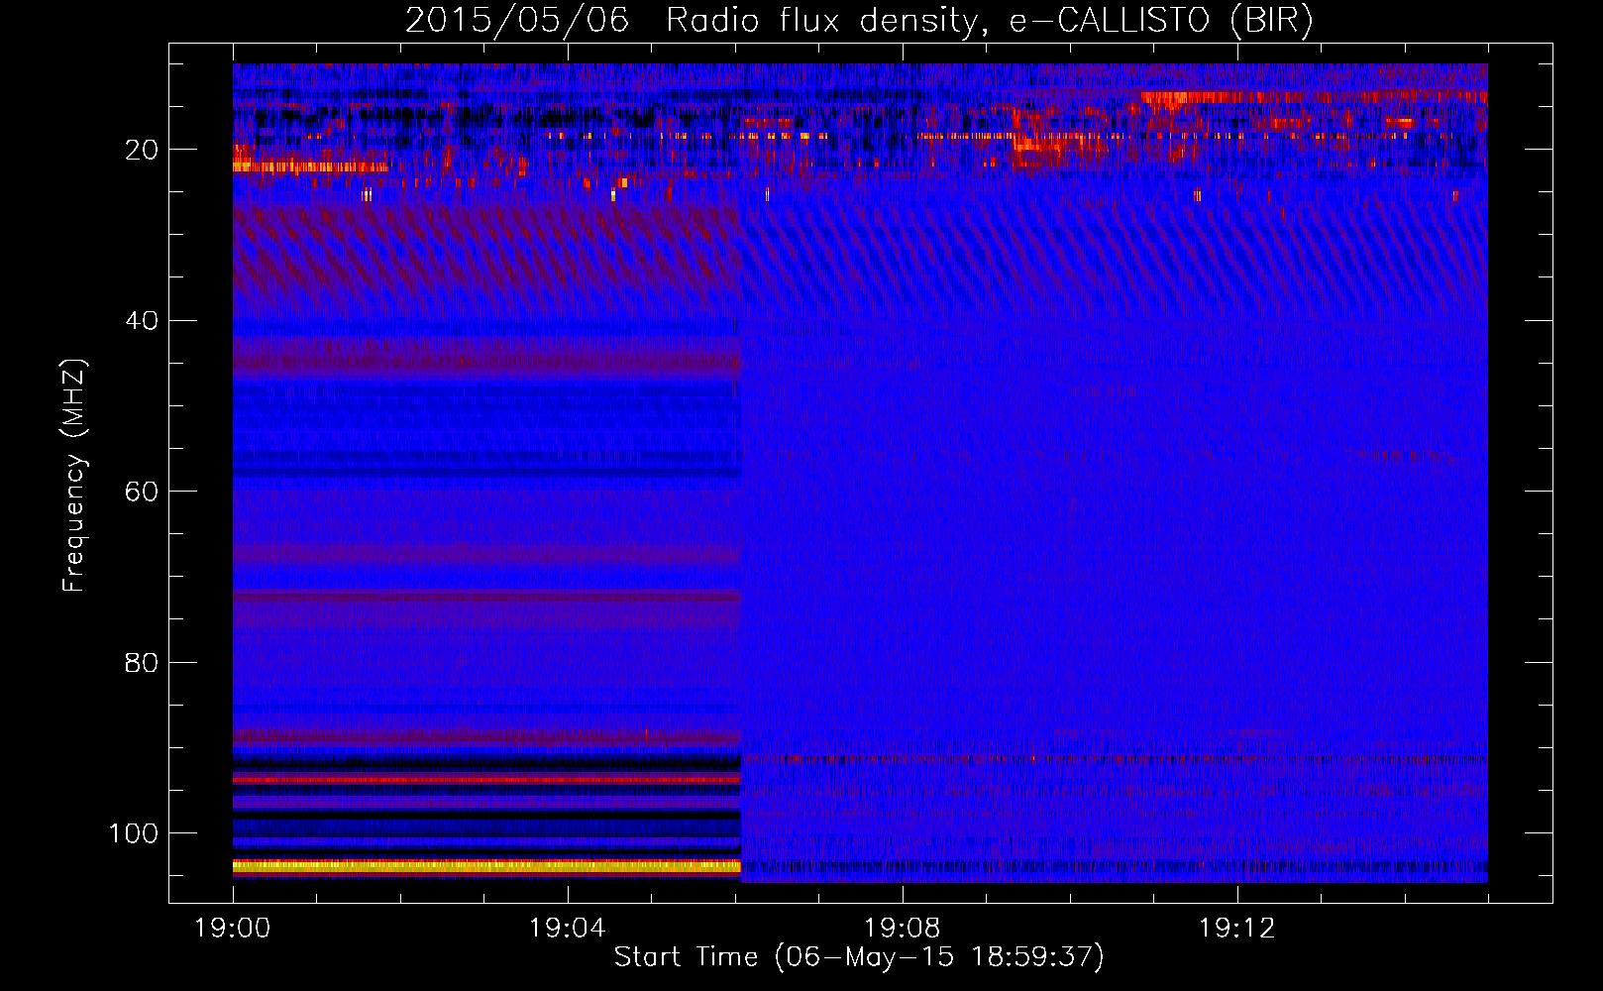The width and height of the screenshot is (1603, 991).
Task: Click the 60 frequency tick label
Action: point(142,492)
